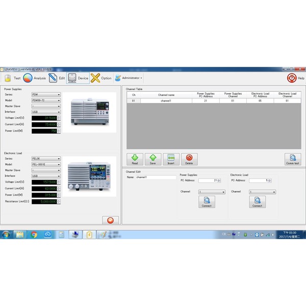Open Google Chrome from the taskbar
The width and height of the screenshot is (306, 306).
[x=34, y=235]
